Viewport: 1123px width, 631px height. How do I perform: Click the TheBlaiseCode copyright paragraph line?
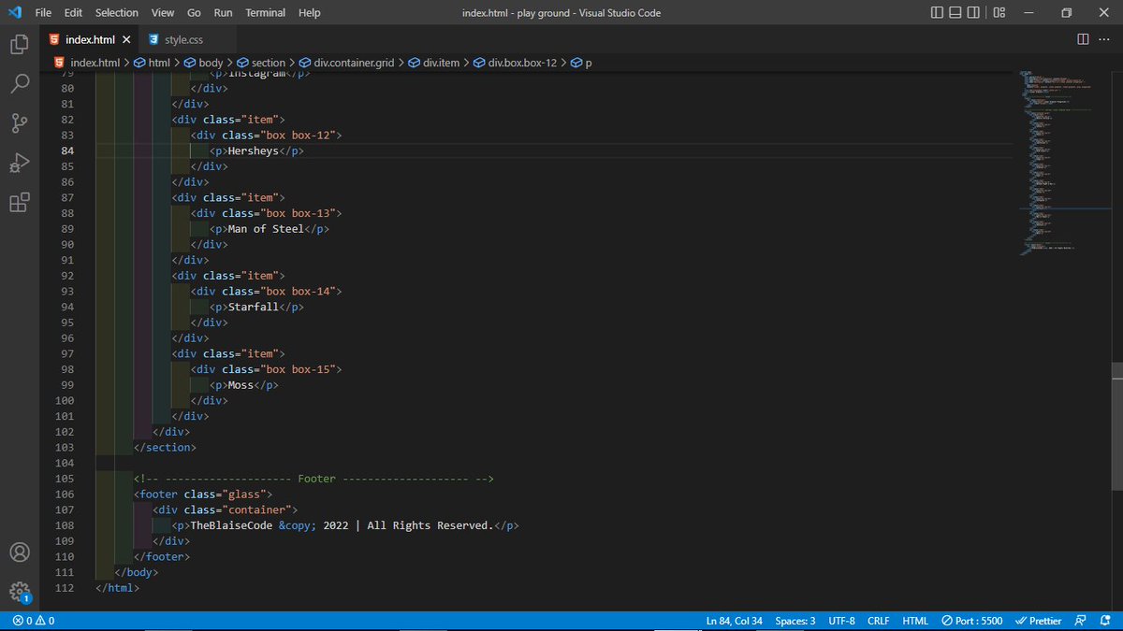(x=345, y=525)
